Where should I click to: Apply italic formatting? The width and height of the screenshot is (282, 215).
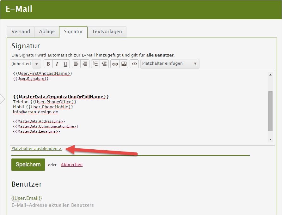click(x=57, y=64)
